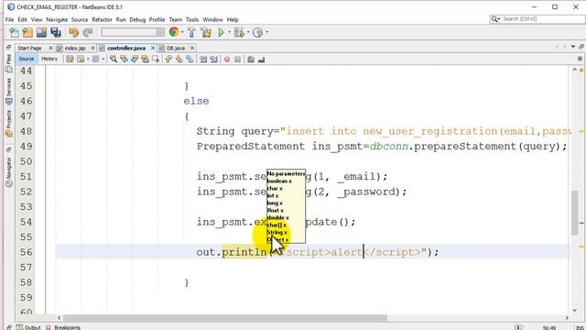Switch to the DB.java tab
This screenshot has height=330, width=586.
pyautogui.click(x=176, y=49)
